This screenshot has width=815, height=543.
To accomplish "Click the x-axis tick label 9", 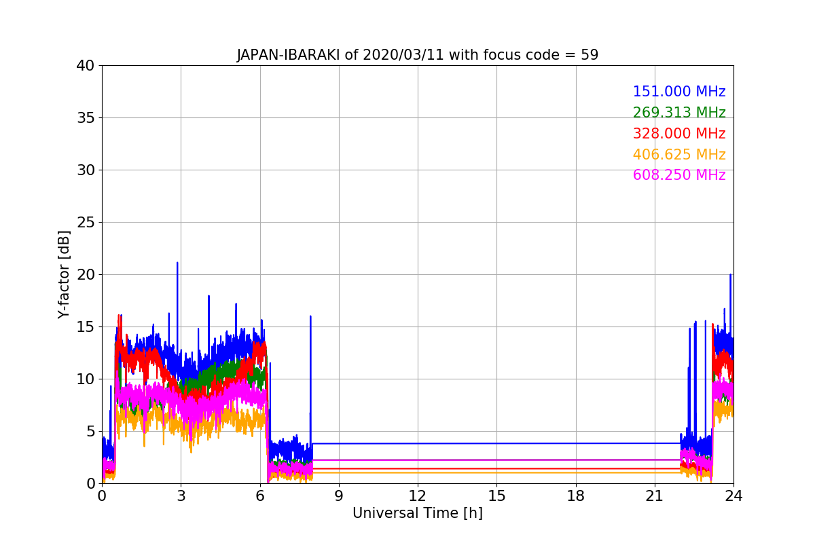I will [x=339, y=495].
